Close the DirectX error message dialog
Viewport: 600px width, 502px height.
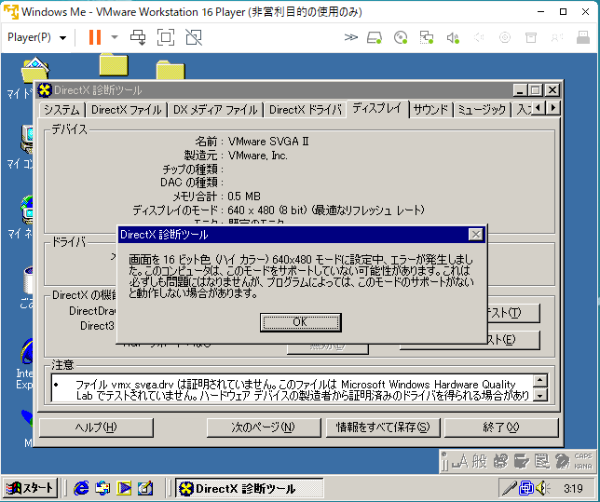click(475, 234)
